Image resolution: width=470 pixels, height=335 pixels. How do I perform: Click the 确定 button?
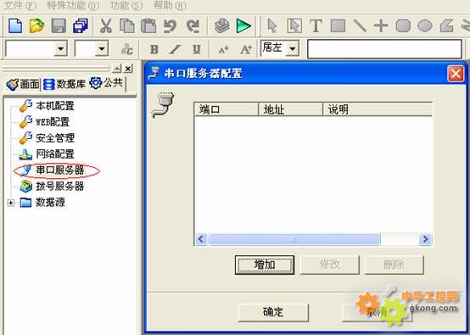273,312
